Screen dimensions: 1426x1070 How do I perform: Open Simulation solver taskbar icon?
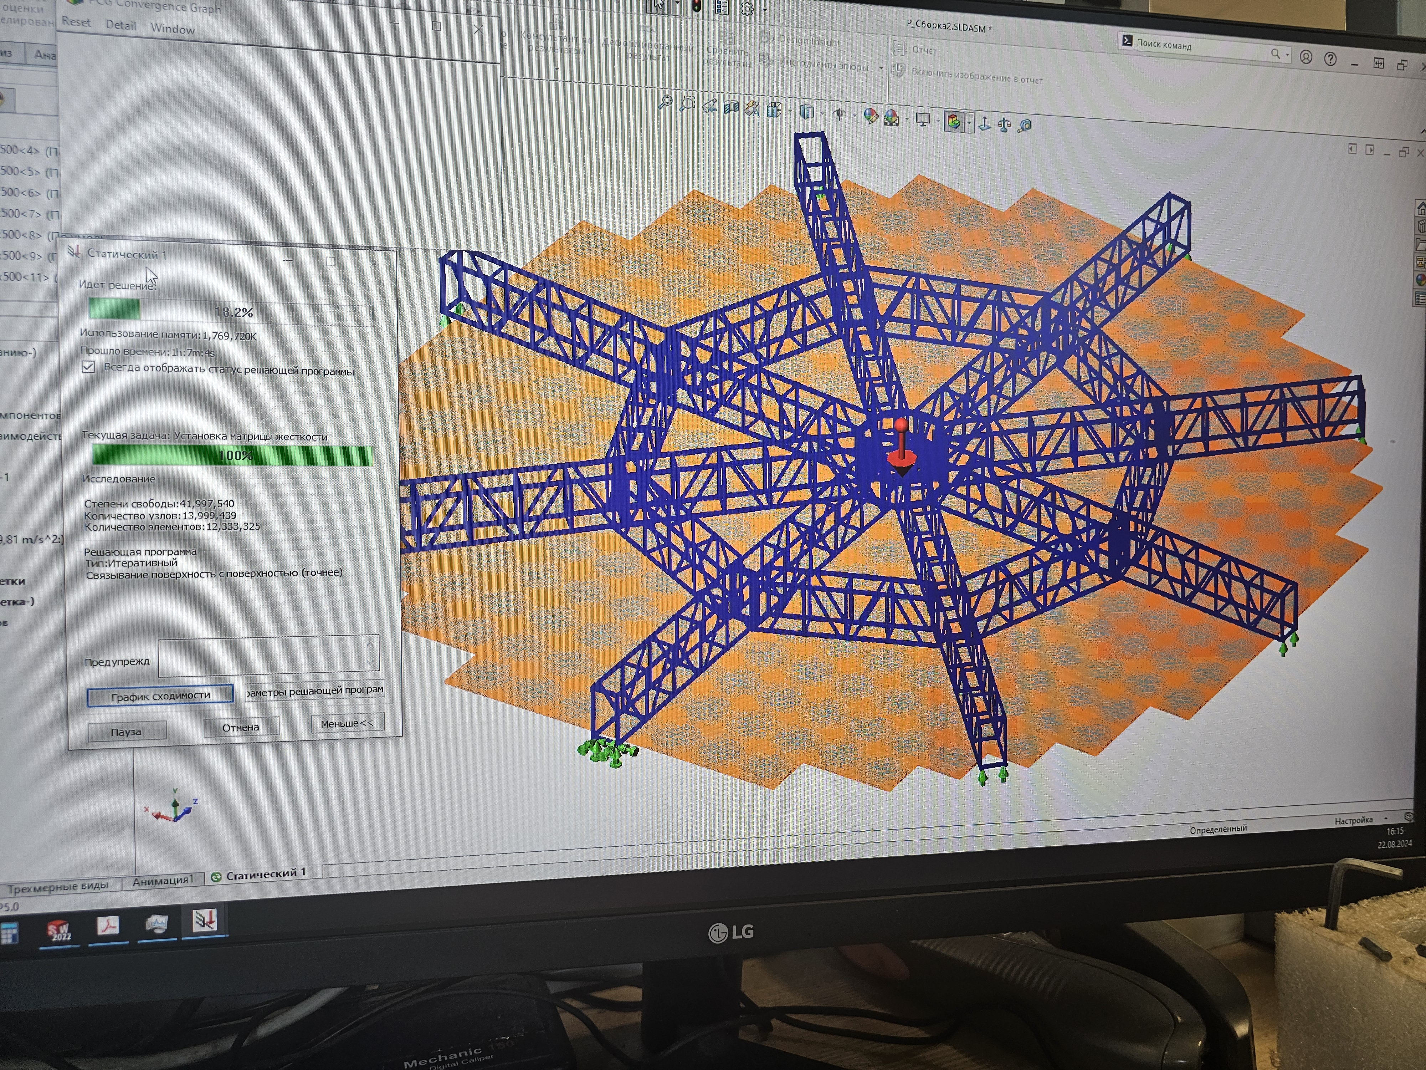click(205, 920)
